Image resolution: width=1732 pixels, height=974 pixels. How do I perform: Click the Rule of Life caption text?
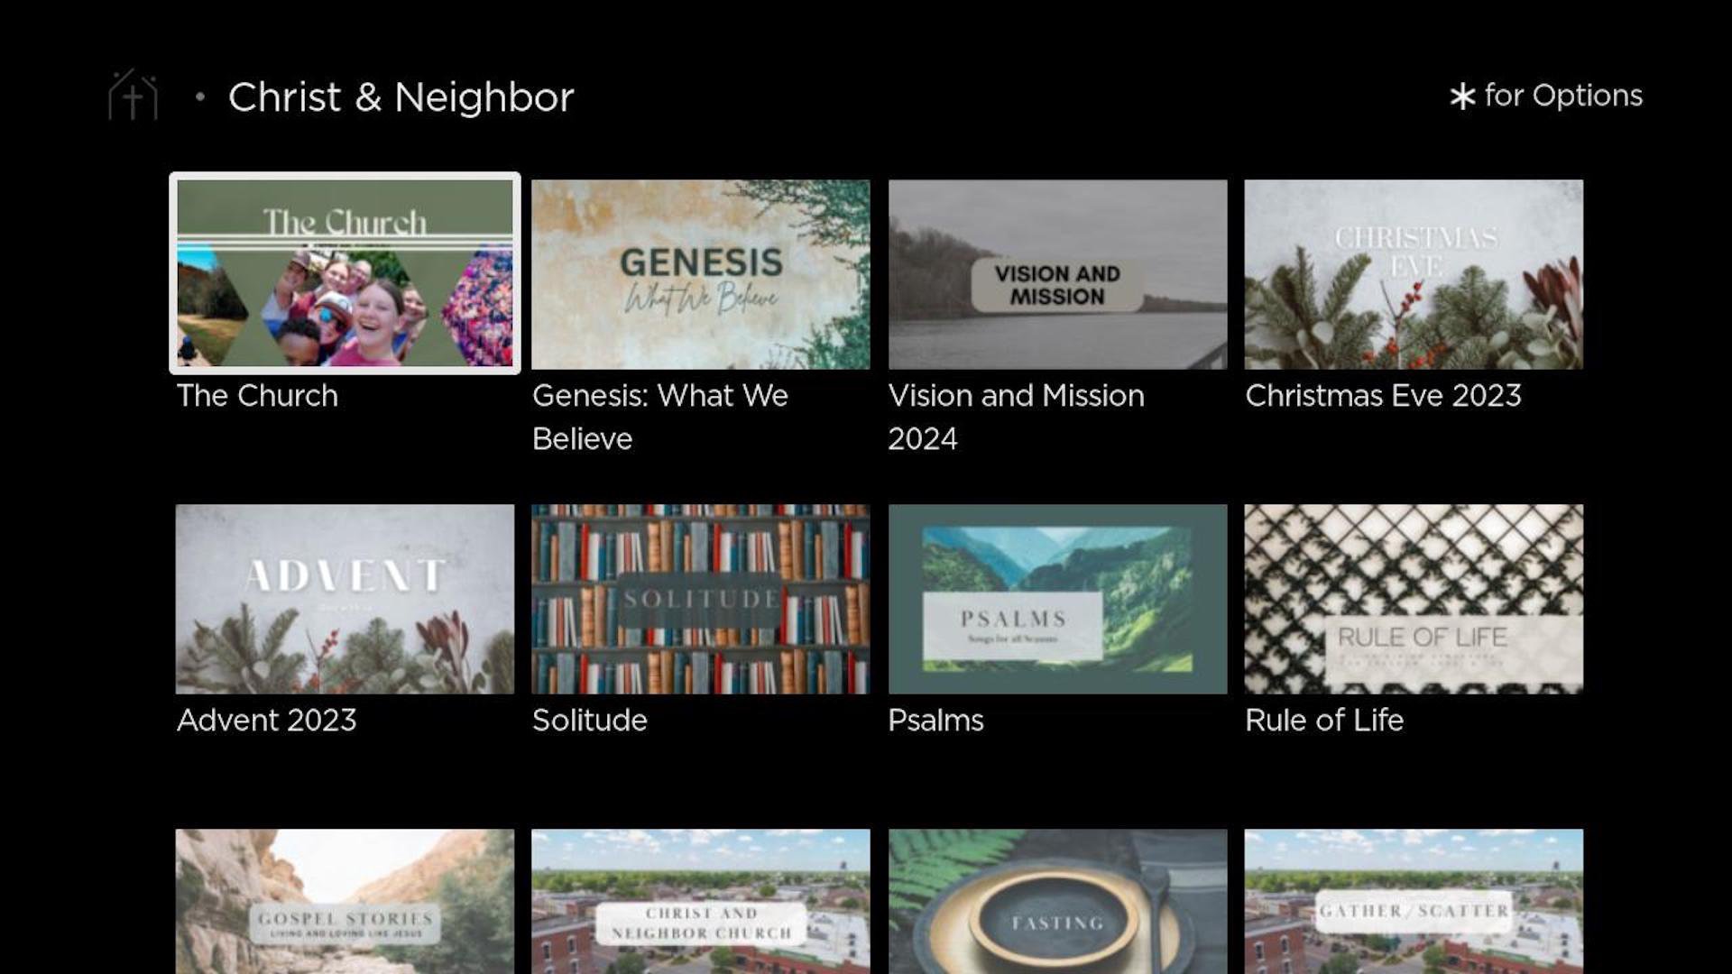tap(1324, 720)
